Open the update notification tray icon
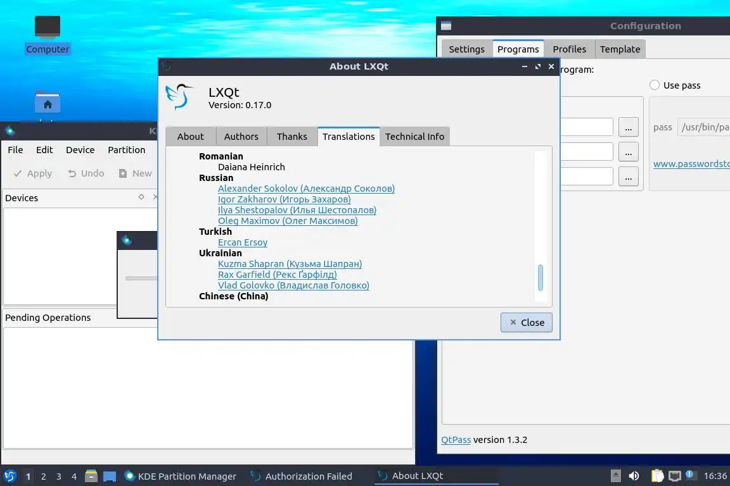Image resolution: width=730 pixels, height=486 pixels. point(691,475)
